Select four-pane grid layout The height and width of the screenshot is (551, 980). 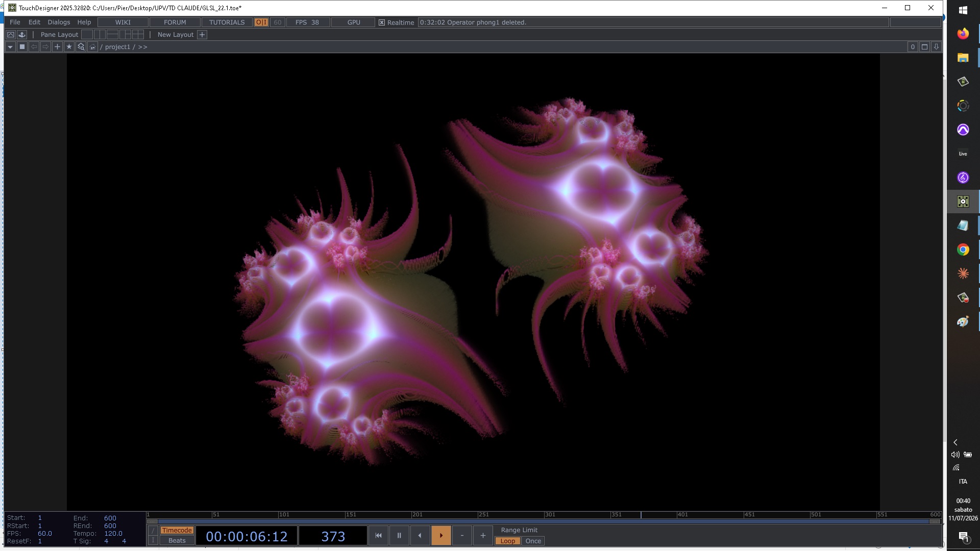(138, 35)
